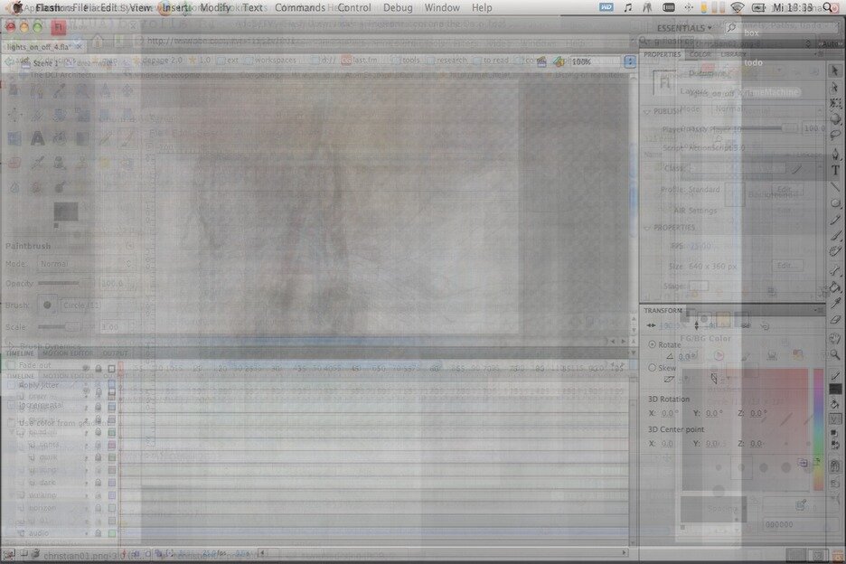Screen dimensions: 846x564
Task: Open the Commands menu
Action: (300, 7)
